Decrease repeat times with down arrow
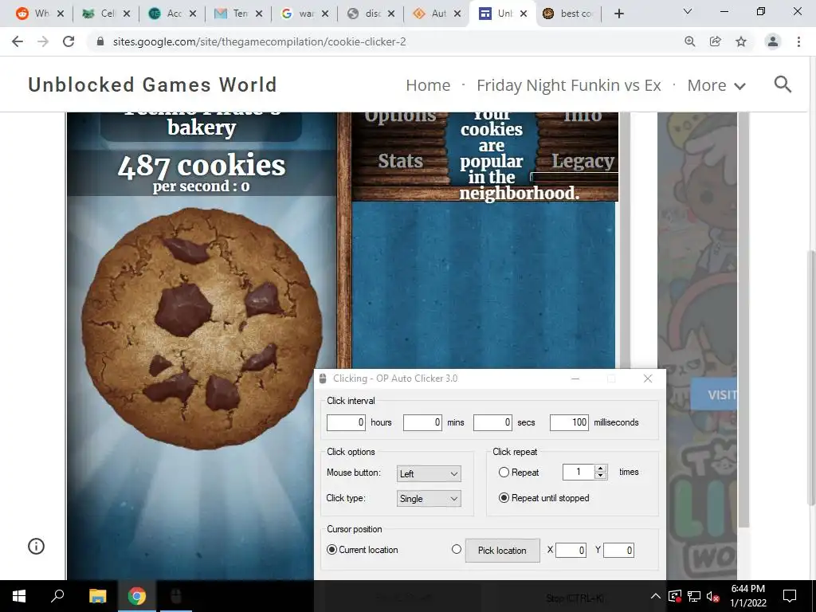Screen dimensions: 816x612 pyautogui.click(x=601, y=476)
